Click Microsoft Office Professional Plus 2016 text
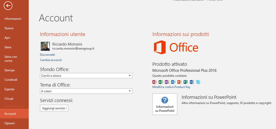Viewport: 276px width, 129px height. [x=185, y=70]
